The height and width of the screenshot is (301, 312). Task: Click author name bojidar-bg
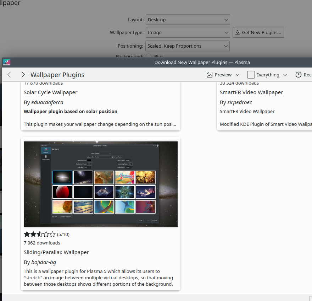44,262
